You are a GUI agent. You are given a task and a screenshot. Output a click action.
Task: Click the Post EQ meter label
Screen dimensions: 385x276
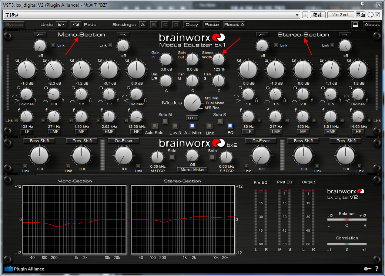click(285, 182)
